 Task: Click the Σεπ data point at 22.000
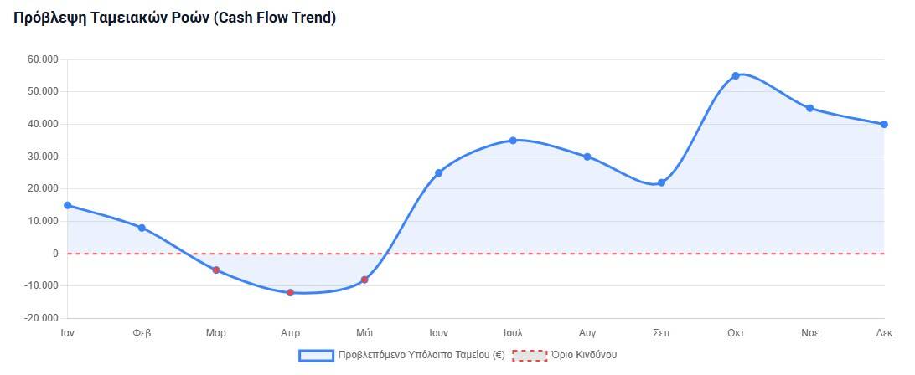point(661,182)
